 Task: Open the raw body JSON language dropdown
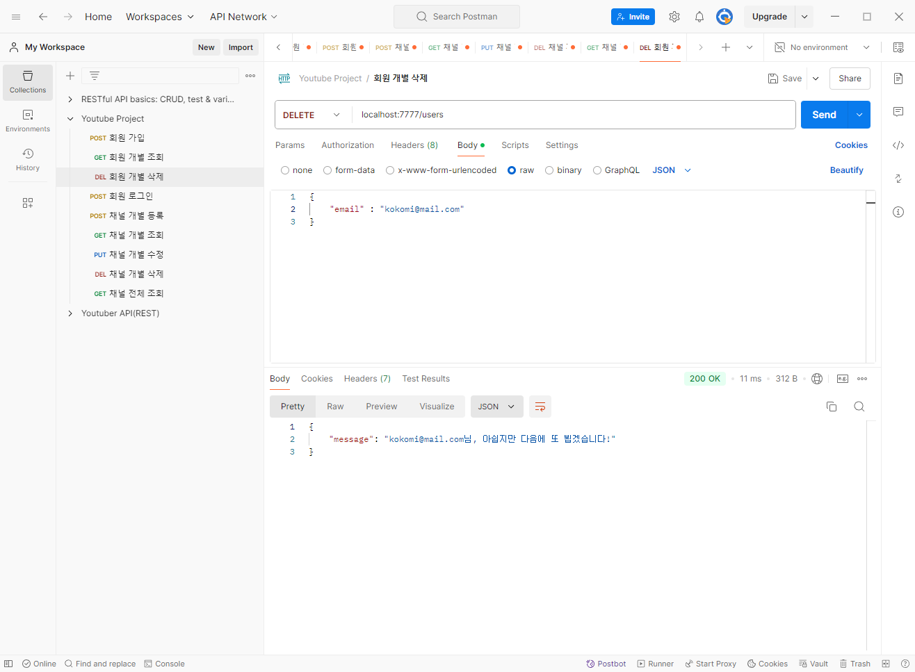coord(672,170)
